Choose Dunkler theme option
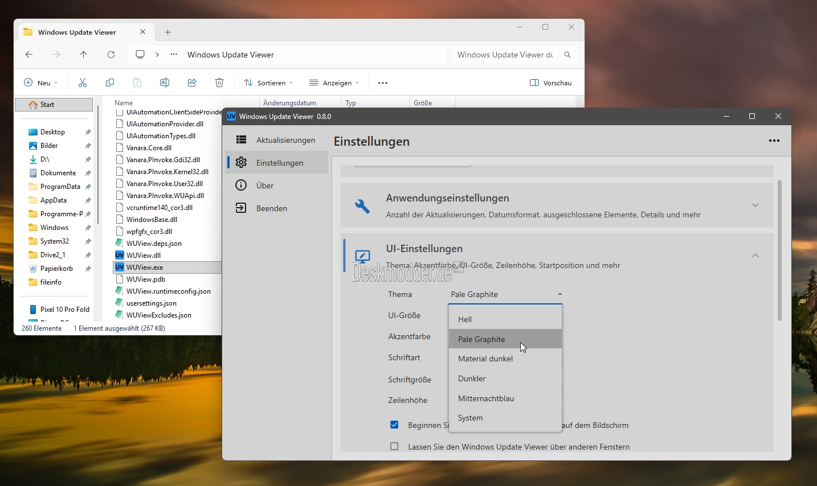Image resolution: width=817 pixels, height=486 pixels. coord(505,378)
